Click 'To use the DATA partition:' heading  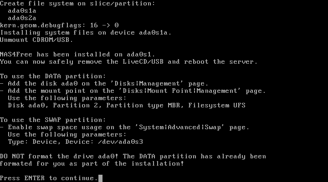(53, 76)
